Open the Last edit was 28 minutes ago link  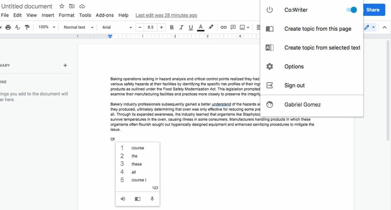(x=166, y=15)
